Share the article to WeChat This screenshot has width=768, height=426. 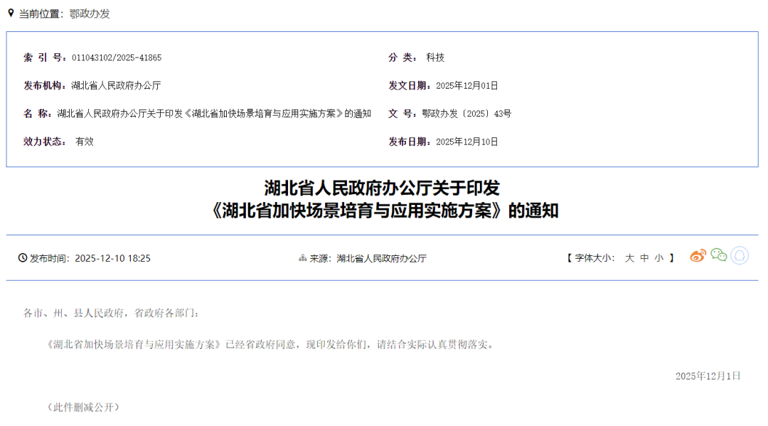718,255
